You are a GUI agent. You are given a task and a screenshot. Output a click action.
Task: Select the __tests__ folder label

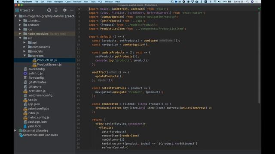[34, 21]
